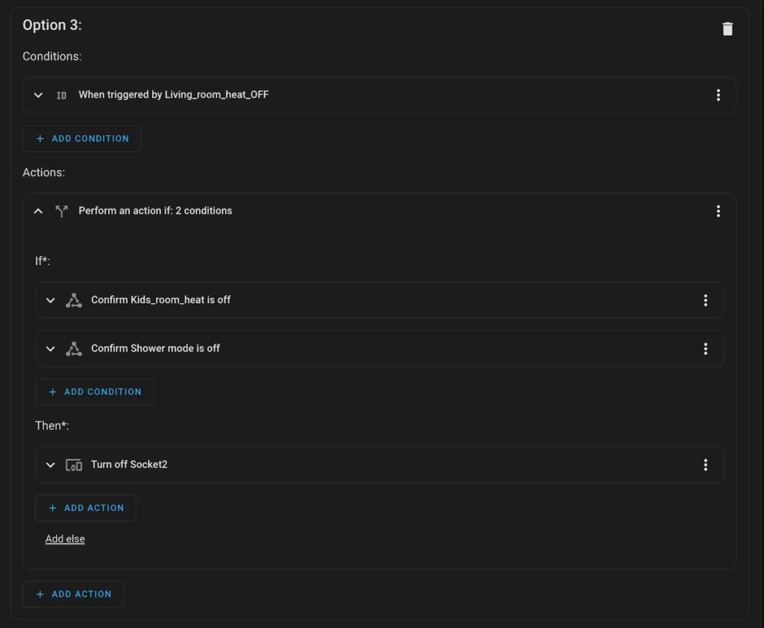
Task: Expand Confirm Shower mode is off condition
Action: pos(51,349)
